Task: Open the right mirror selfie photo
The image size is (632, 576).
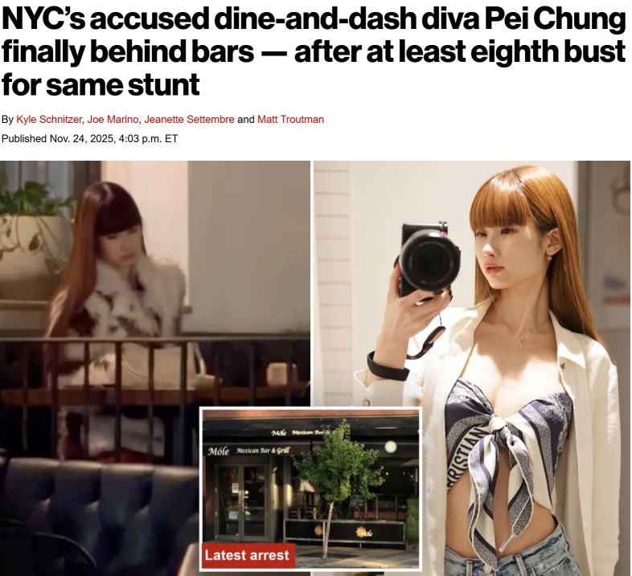Action: (x=472, y=368)
